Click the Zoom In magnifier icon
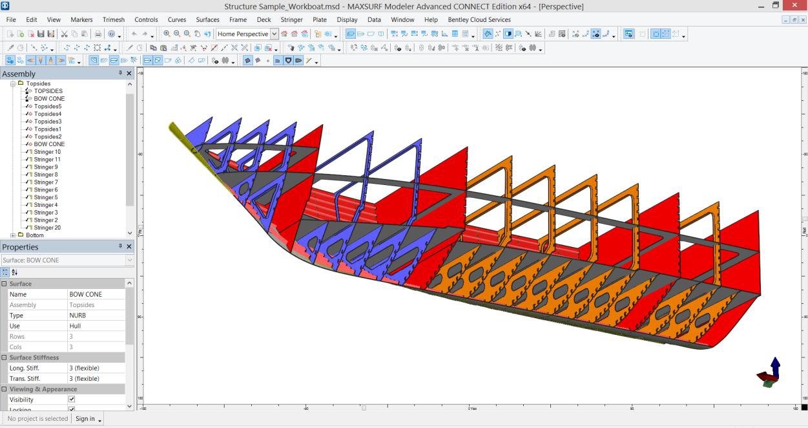Viewport: 808px width, 428px height. [167, 34]
